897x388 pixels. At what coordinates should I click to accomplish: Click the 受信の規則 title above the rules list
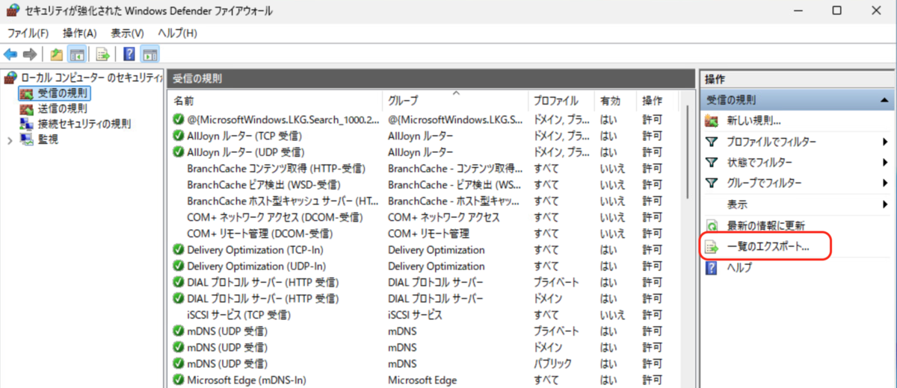click(x=197, y=78)
